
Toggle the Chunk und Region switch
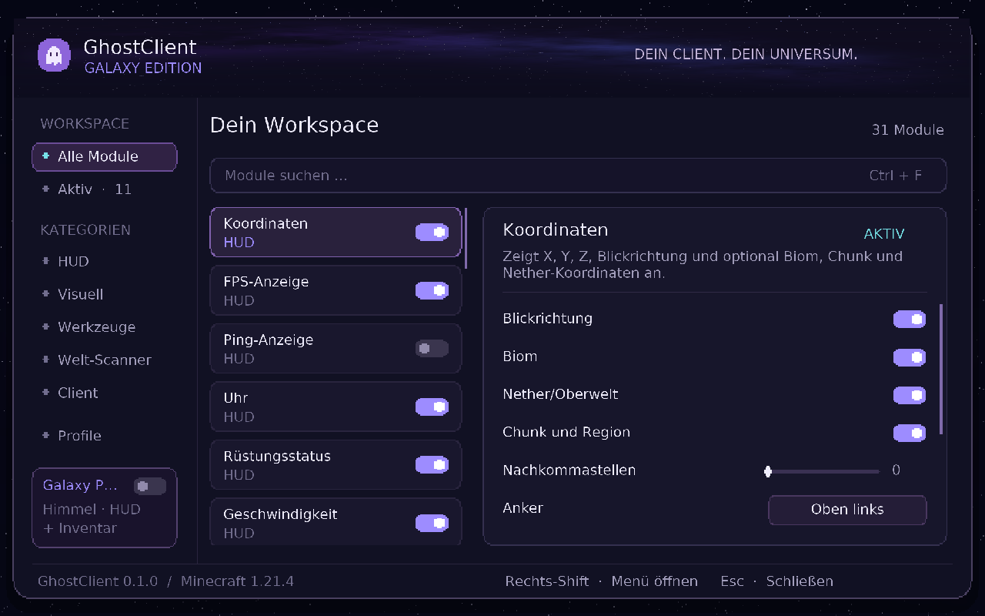click(x=909, y=433)
